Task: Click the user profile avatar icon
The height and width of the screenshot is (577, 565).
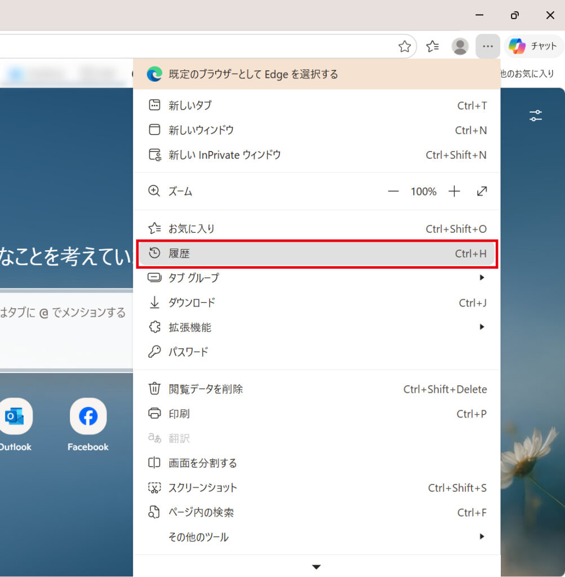Action: 460,46
